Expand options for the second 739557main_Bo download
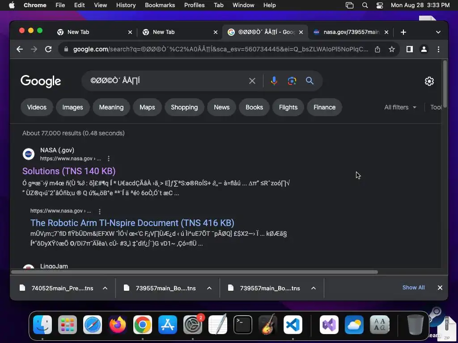This screenshot has width=458, height=343. [209, 288]
